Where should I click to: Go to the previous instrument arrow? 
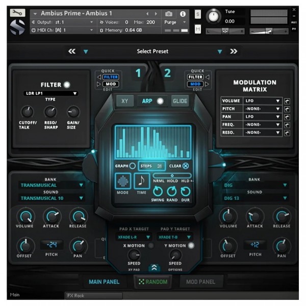tap(147, 14)
